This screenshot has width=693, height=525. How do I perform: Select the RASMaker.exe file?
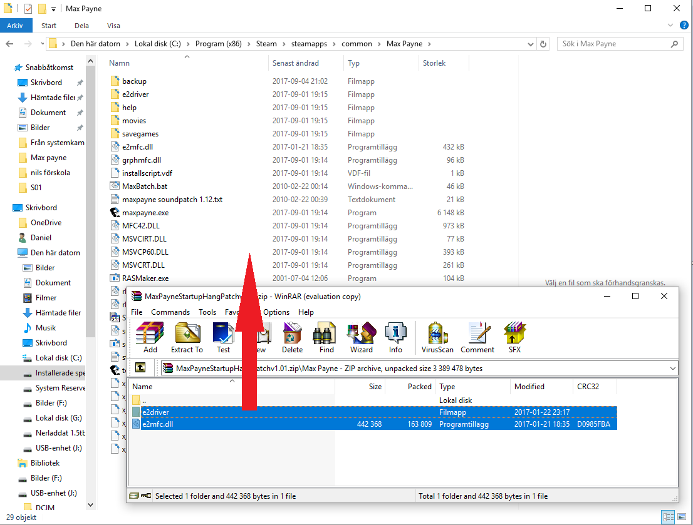pos(145,278)
